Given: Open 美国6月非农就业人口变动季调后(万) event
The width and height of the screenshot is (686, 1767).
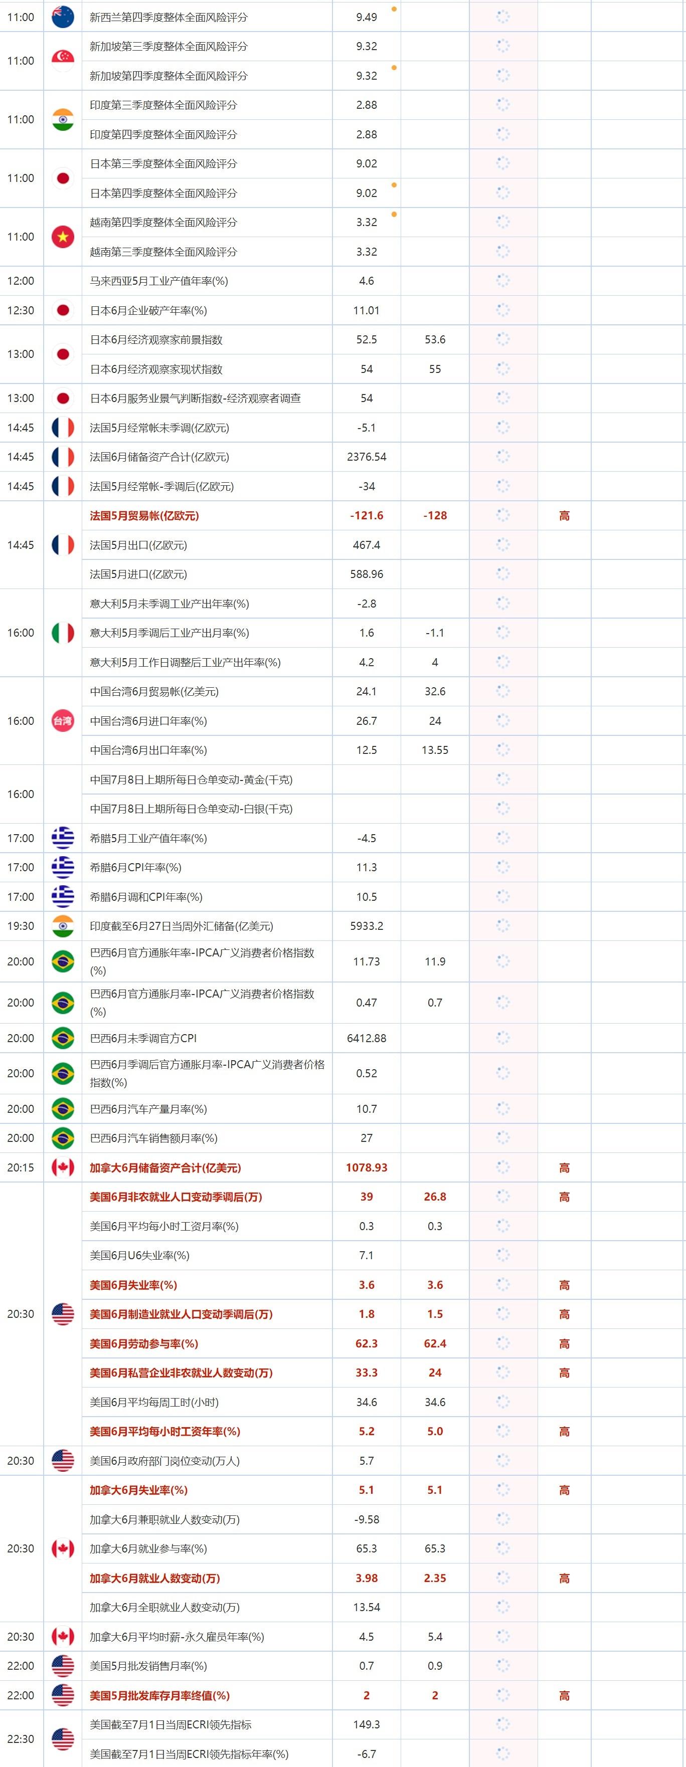Looking at the screenshot, I should pyautogui.click(x=176, y=1197).
